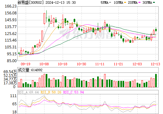Click the last green volume bar

[156, 81]
